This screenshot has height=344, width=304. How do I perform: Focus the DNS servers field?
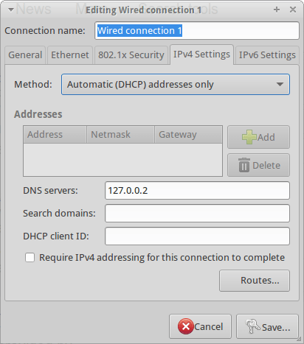197,191
